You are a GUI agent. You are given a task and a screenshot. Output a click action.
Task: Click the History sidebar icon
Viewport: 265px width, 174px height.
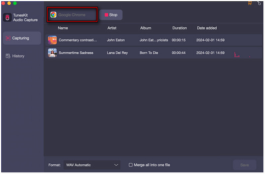click(8, 56)
